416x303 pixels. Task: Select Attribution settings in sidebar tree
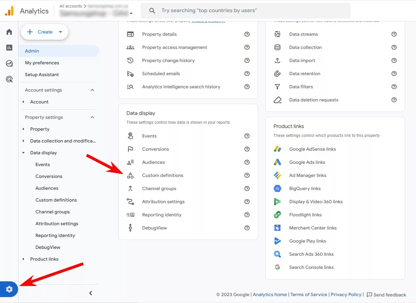point(57,224)
